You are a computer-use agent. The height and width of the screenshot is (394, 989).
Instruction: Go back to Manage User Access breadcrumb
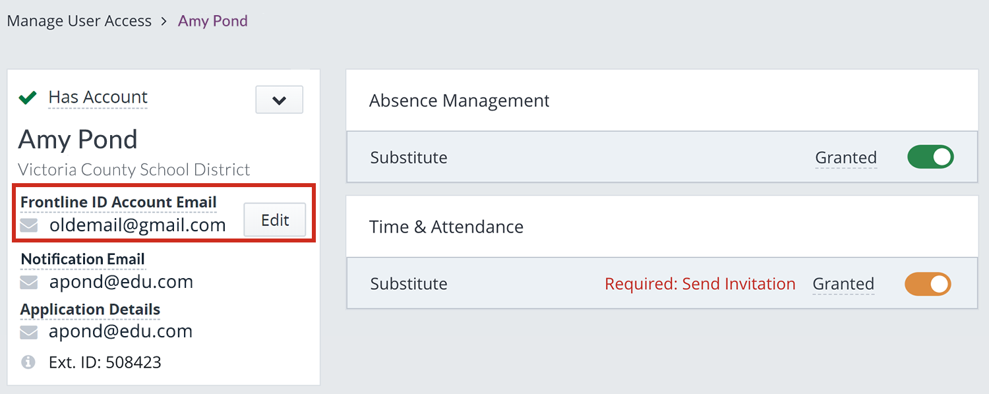[x=79, y=21]
